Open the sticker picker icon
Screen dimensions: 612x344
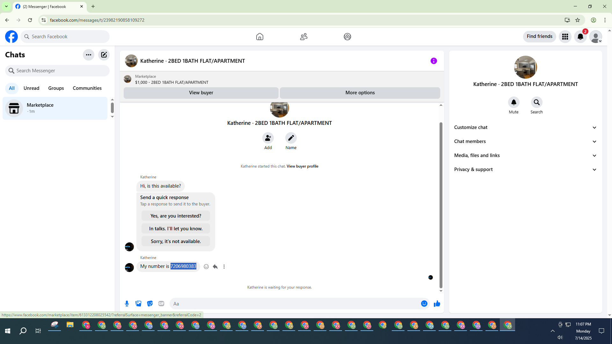150,304
